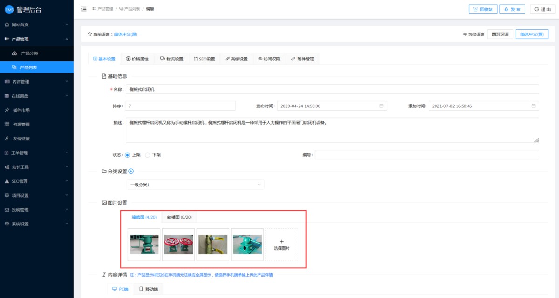The width and height of the screenshot is (559, 298).
Task: Open 产品管理 breadcrumb link
Action: pyautogui.click(x=102, y=9)
